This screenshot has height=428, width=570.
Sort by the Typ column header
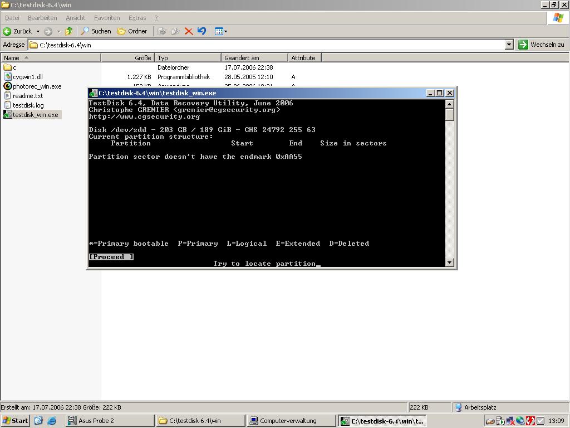188,58
